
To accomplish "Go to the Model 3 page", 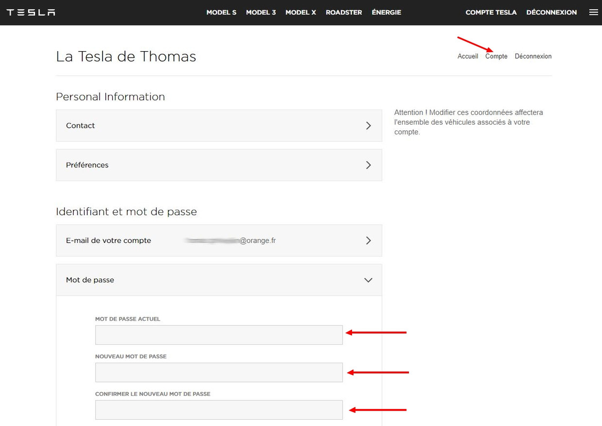I will pos(261,12).
